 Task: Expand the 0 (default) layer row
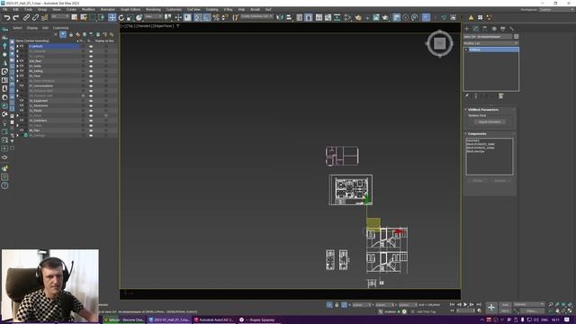(x=17, y=46)
